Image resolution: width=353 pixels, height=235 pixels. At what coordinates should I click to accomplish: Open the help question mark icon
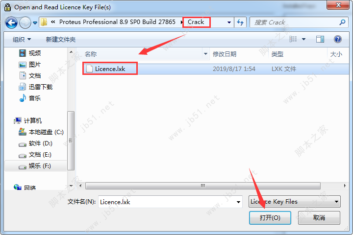click(337, 39)
